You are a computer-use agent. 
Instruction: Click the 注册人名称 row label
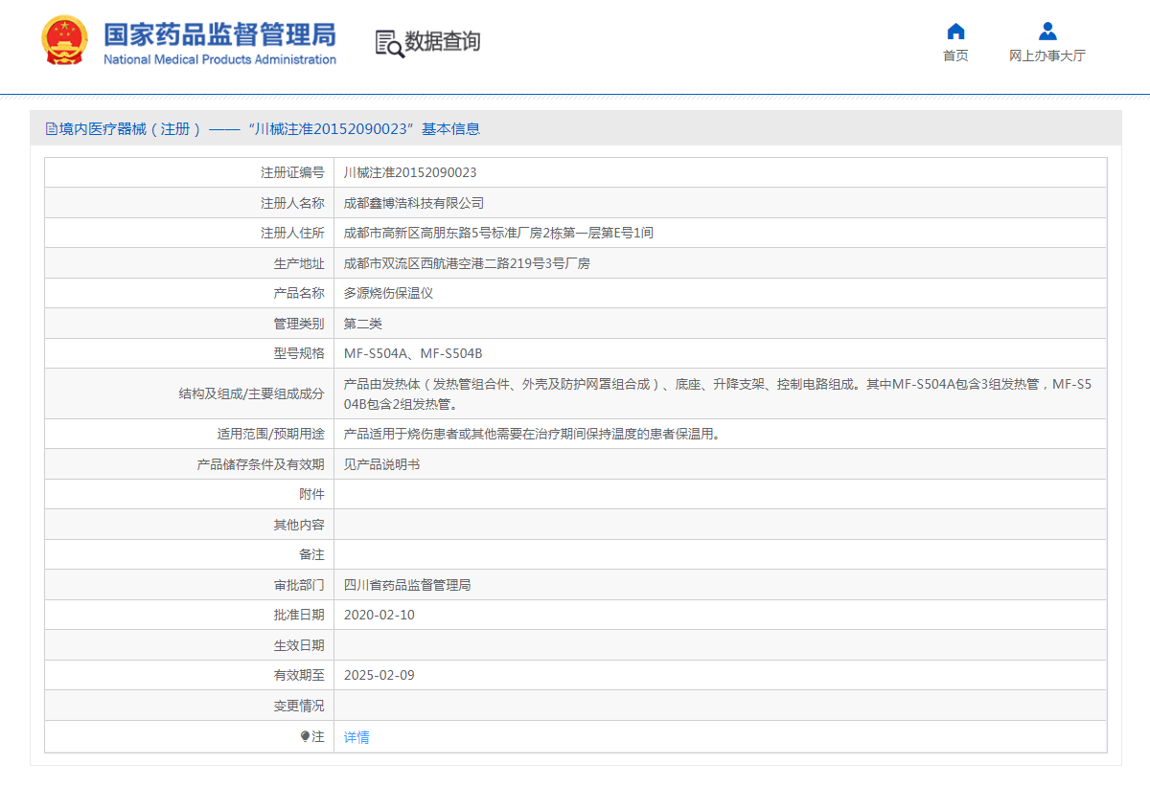[x=292, y=203]
